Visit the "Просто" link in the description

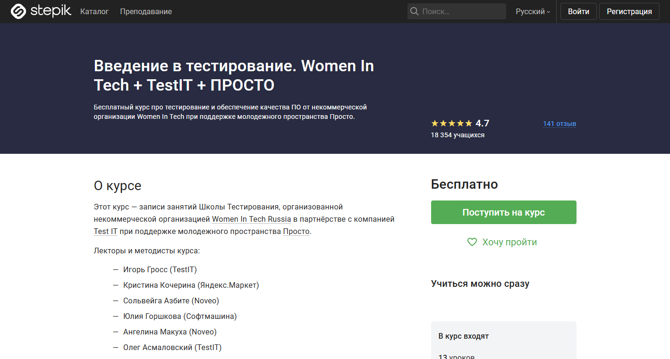pyautogui.click(x=297, y=231)
